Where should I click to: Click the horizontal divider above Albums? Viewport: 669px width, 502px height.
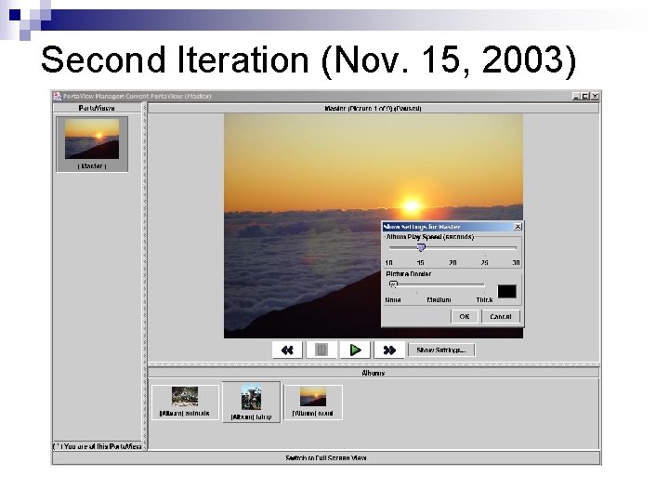[x=374, y=364]
